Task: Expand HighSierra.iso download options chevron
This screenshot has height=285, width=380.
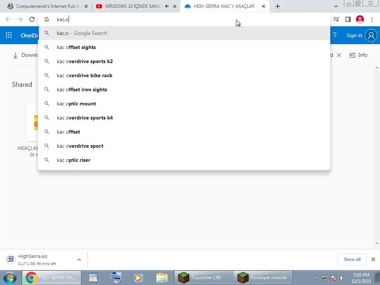Action: click(x=79, y=260)
